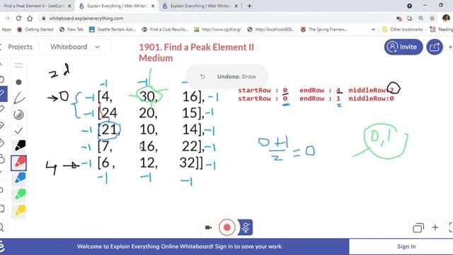
Task: Click the install app icon in address bar
Action: [x=410, y=18]
